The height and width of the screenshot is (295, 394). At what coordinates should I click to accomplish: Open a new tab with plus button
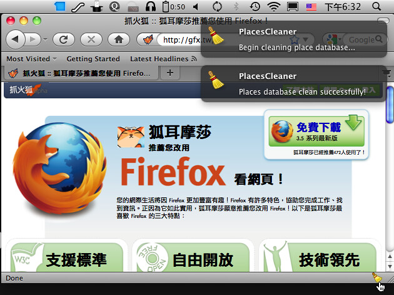click(169, 73)
